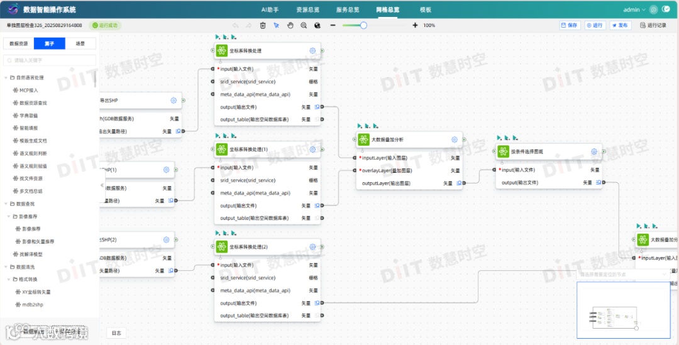Select the 模板生成文档 operator
The height and width of the screenshot is (345, 679).
(x=30, y=141)
